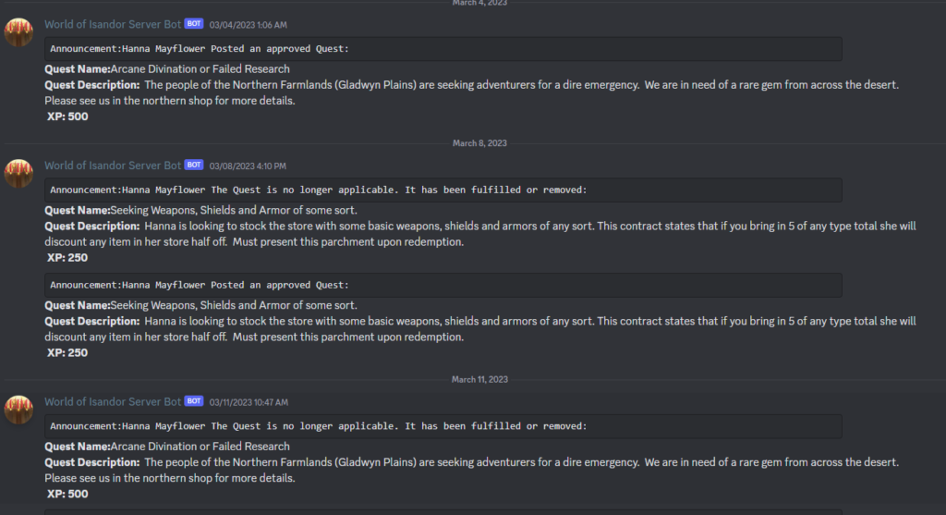Click the BOT badge next to 03/08/2023 timestamp
The height and width of the screenshot is (515, 946).
pos(194,166)
